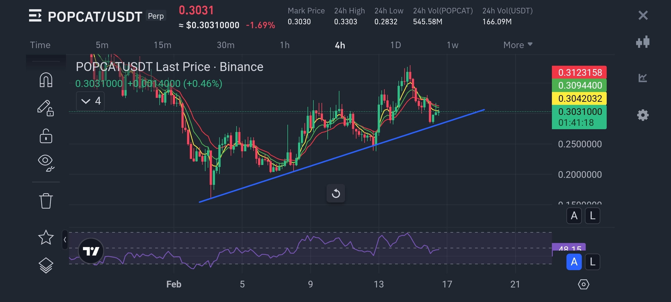Click the TradingView logo badge
The width and height of the screenshot is (671, 302).
91,251
